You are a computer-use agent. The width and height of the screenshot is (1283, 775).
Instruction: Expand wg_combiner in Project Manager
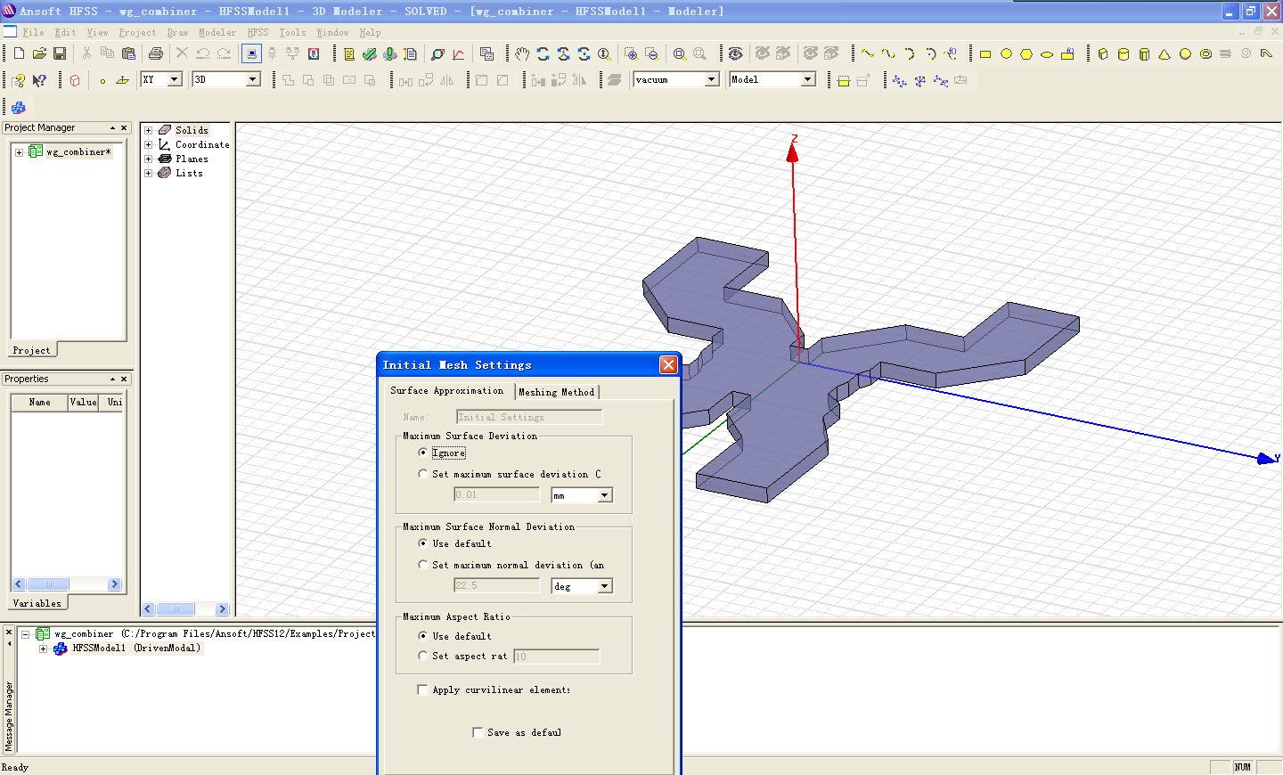pyautogui.click(x=20, y=152)
